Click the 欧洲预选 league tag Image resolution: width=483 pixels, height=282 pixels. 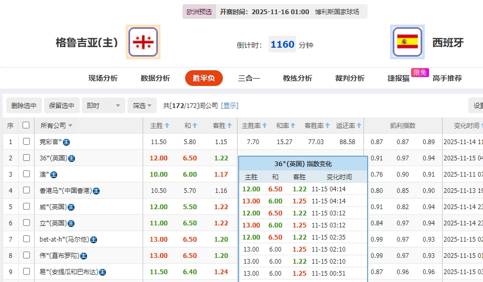pos(199,12)
